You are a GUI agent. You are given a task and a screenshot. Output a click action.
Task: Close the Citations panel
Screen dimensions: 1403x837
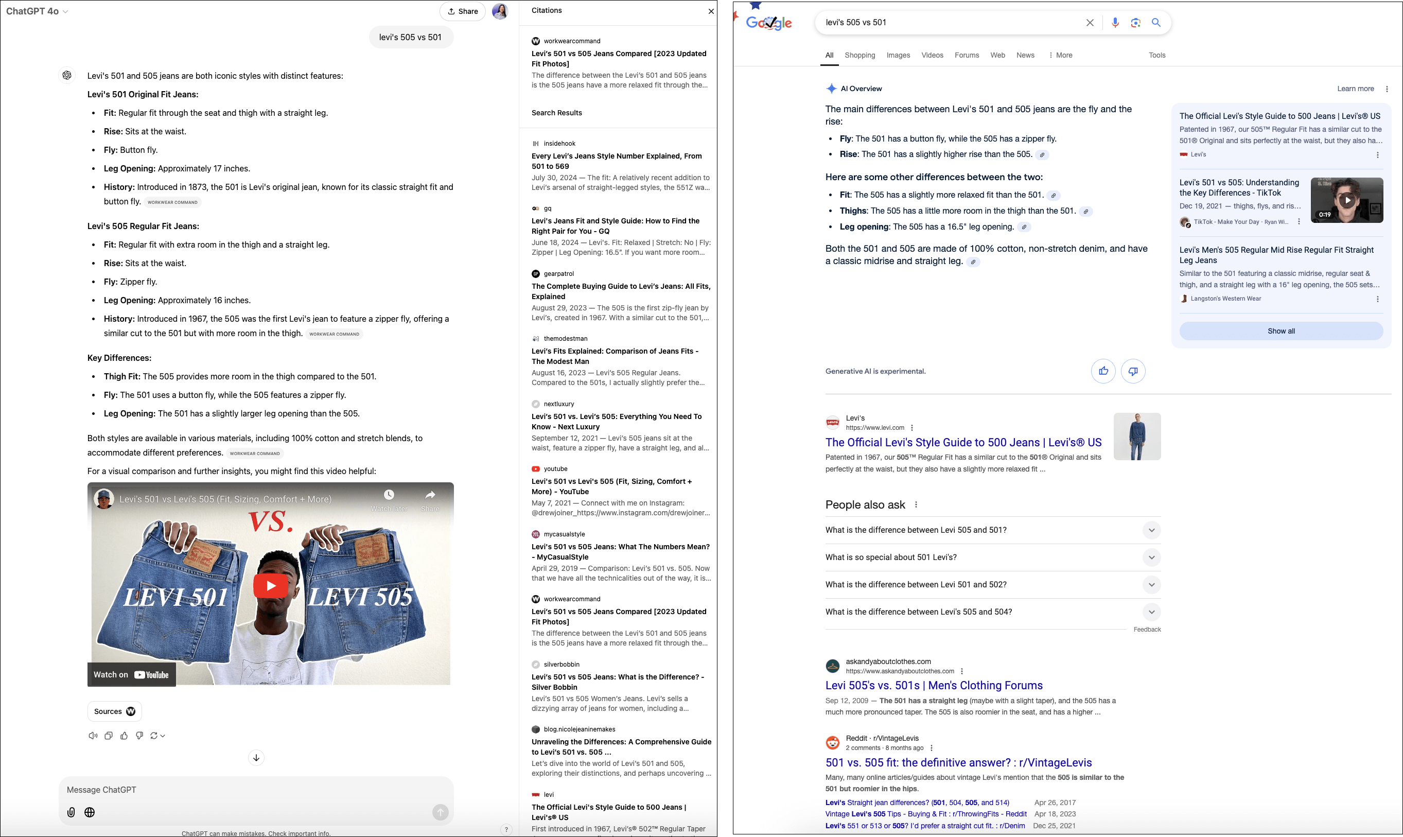click(x=711, y=11)
